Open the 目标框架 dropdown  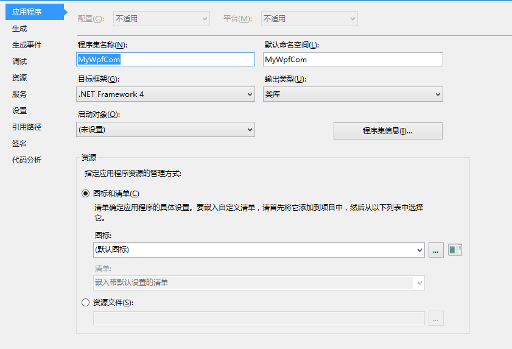[165, 94]
